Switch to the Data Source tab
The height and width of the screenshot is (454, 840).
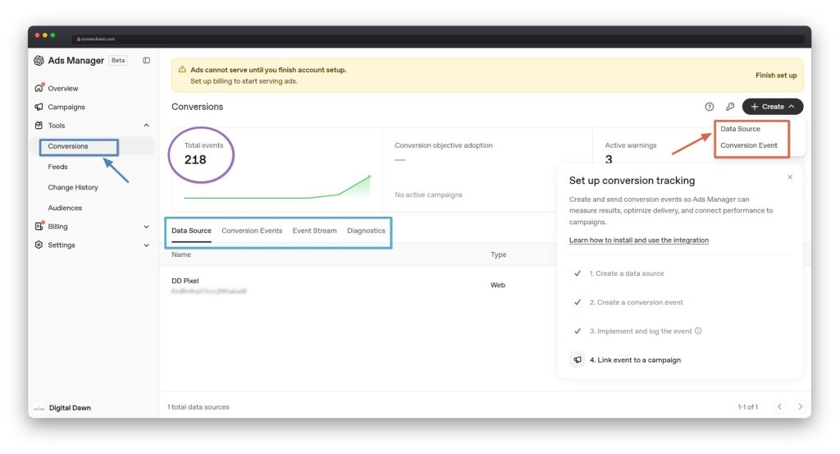tap(191, 231)
